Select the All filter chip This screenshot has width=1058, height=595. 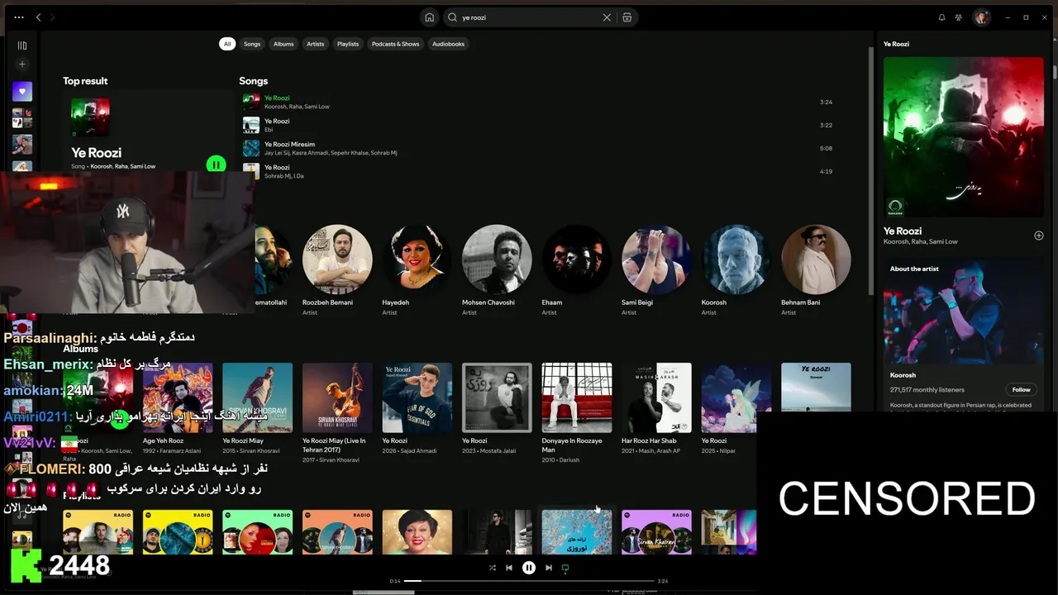coord(227,44)
